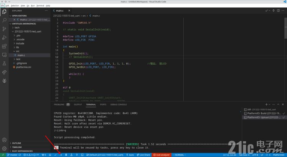287x157 pixels.
Task: Switch to the Output tab
Action: (x=78, y=105)
